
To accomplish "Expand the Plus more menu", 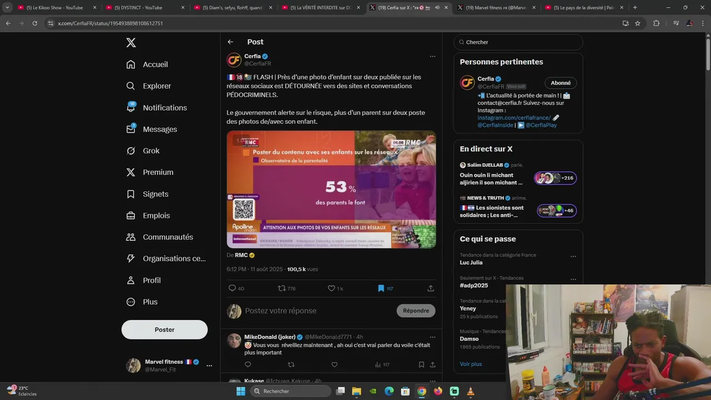I will click(x=142, y=302).
